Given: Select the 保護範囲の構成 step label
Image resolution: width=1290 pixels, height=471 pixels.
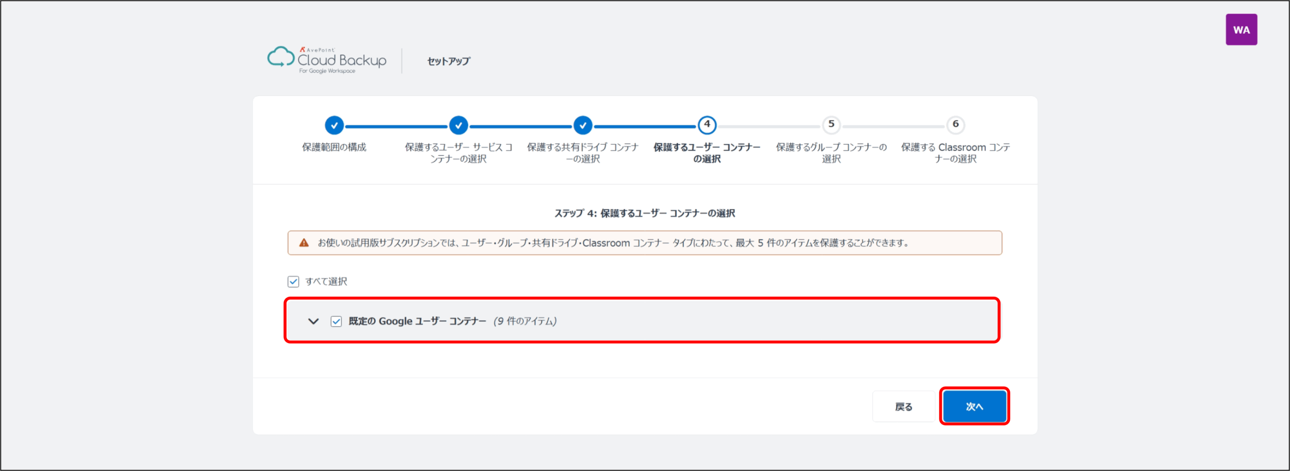Looking at the screenshot, I should tap(334, 147).
